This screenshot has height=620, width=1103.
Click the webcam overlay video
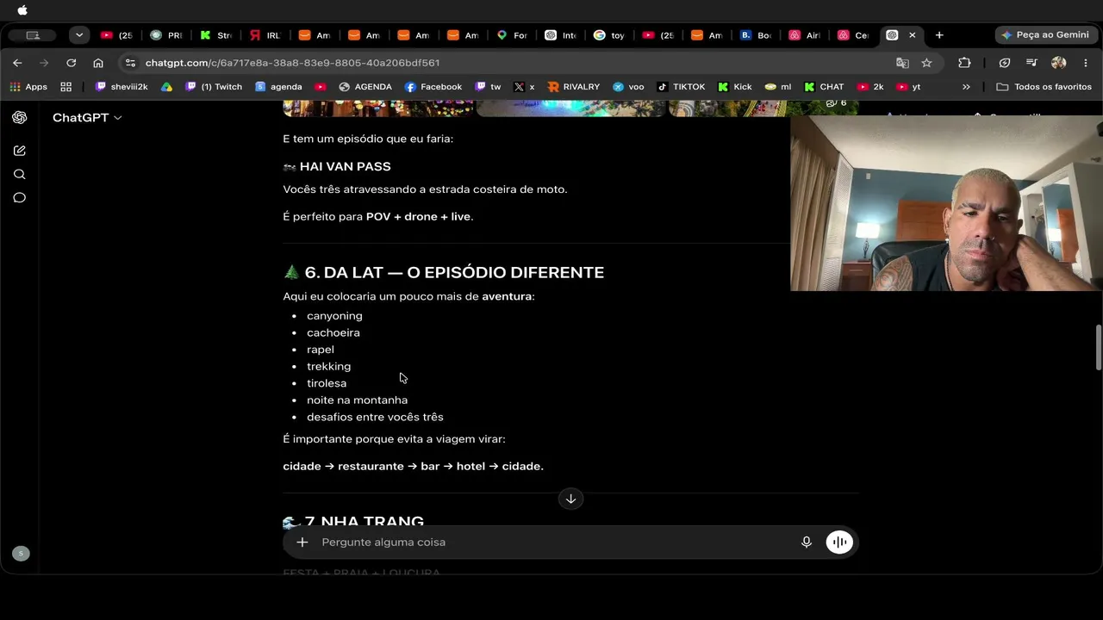click(946, 203)
